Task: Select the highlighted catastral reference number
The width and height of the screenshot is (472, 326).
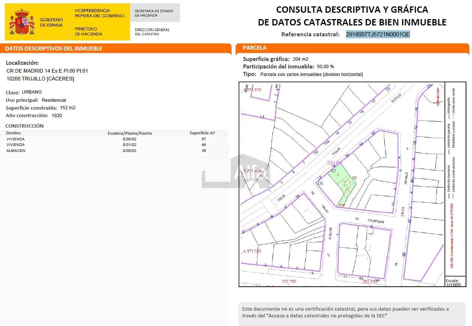Action: tap(378, 34)
